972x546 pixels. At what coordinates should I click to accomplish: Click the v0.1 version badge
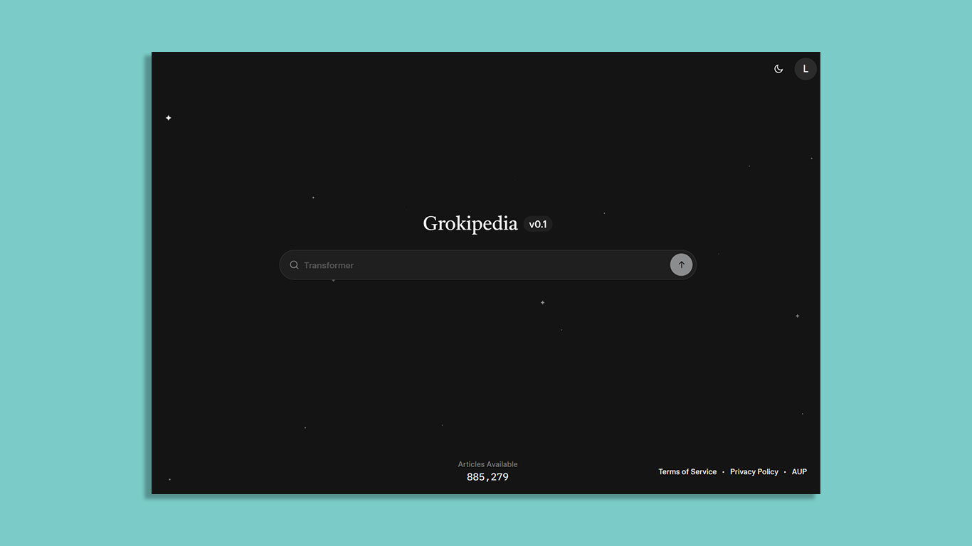point(538,224)
